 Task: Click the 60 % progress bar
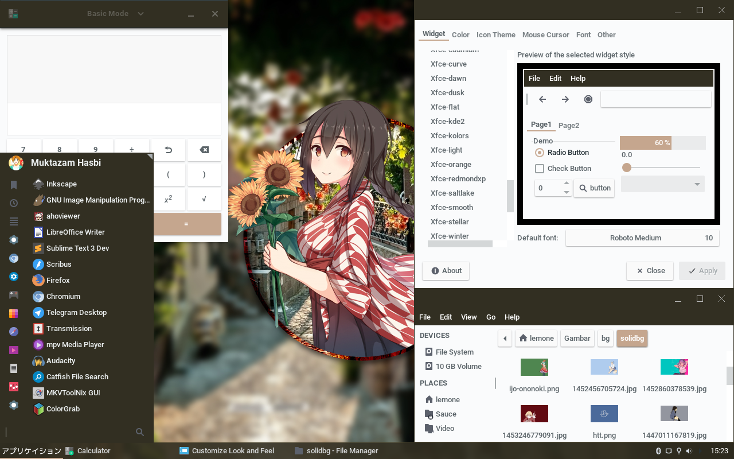663,143
